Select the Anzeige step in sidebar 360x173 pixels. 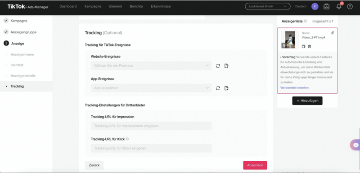point(18,43)
